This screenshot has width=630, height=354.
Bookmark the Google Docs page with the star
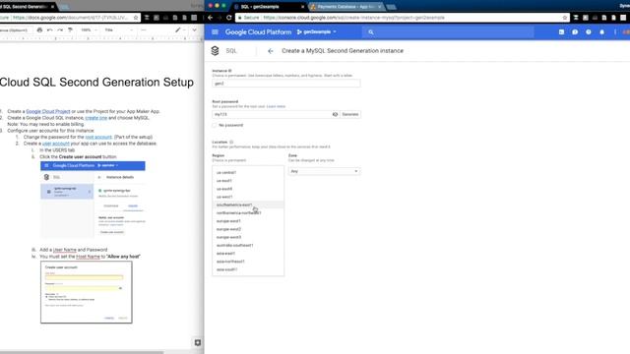(x=136, y=18)
